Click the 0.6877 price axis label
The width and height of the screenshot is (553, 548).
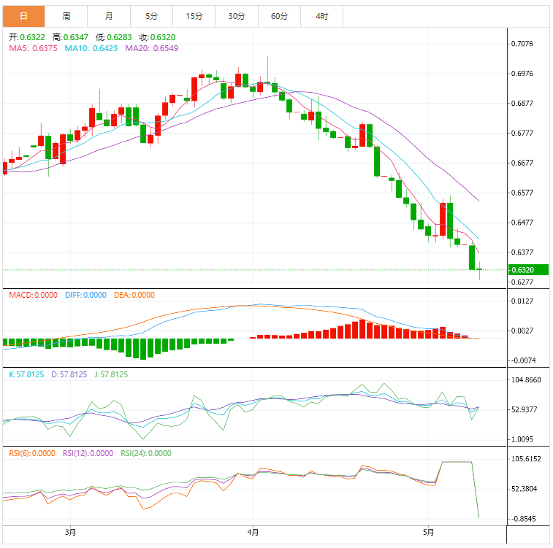pos(522,103)
